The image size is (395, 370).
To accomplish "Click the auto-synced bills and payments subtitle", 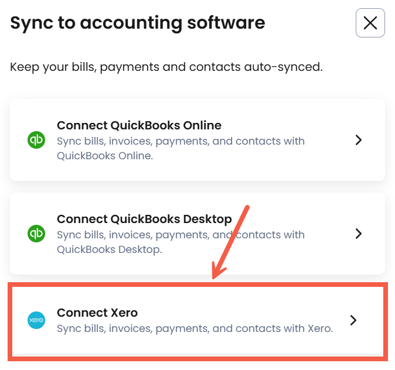I will click(x=166, y=67).
